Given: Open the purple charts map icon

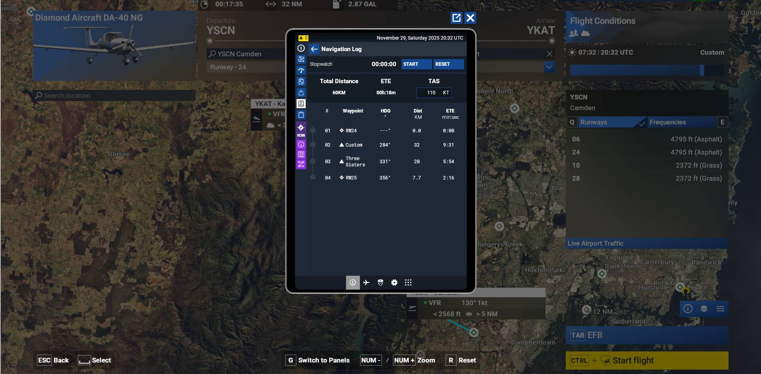Looking at the screenshot, I should [301, 155].
